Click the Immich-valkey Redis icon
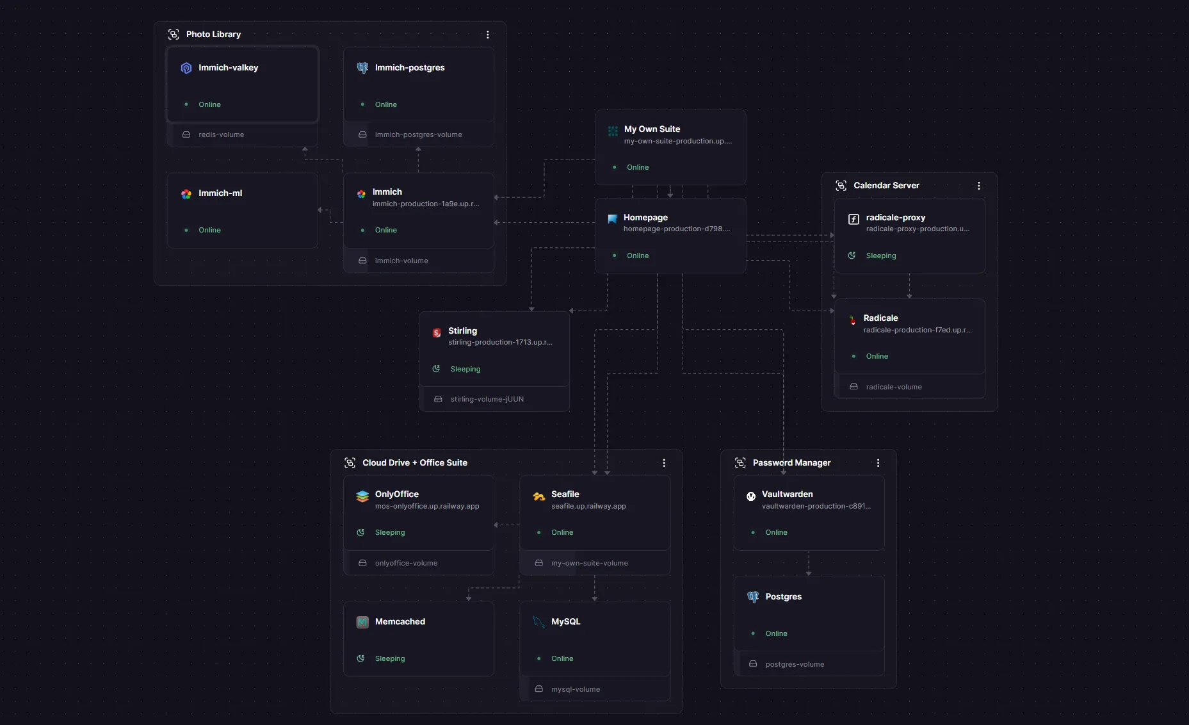This screenshot has height=725, width=1189. click(x=185, y=68)
